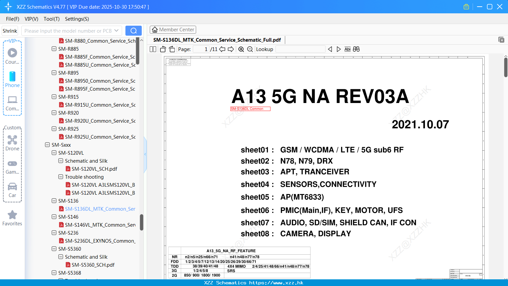Toggle the two-page layout view icon
Viewport: 508px width, 286px height.
(x=153, y=49)
